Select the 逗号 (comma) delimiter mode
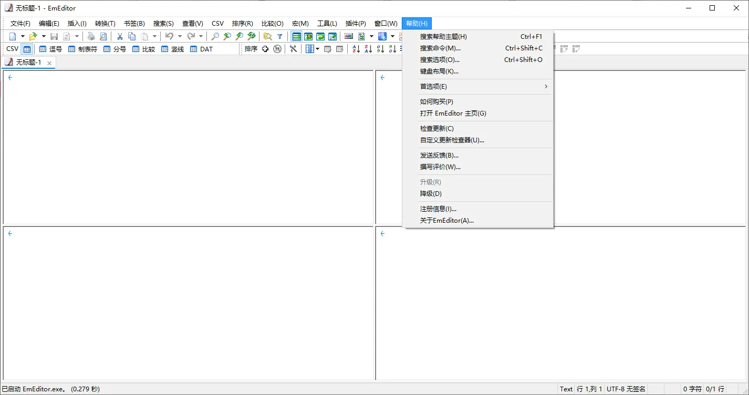 coord(50,48)
